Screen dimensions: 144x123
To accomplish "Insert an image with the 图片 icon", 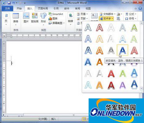I will pyautogui.click(x=26, y=16).
